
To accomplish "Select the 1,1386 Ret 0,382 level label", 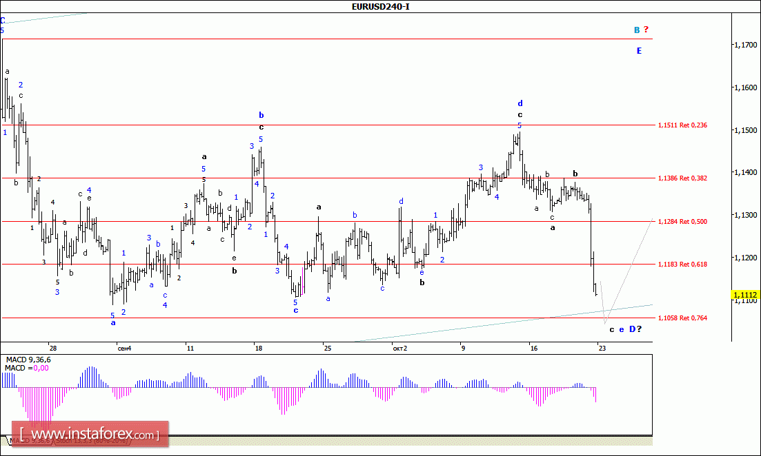I will (x=682, y=178).
